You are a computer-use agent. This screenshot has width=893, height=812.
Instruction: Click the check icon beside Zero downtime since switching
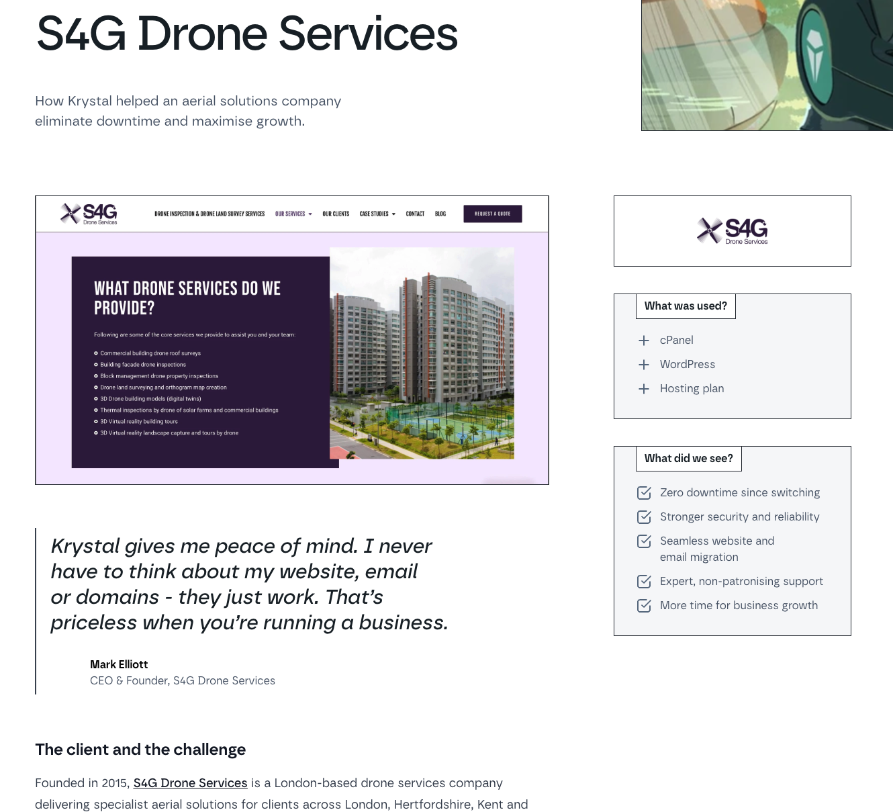point(644,493)
